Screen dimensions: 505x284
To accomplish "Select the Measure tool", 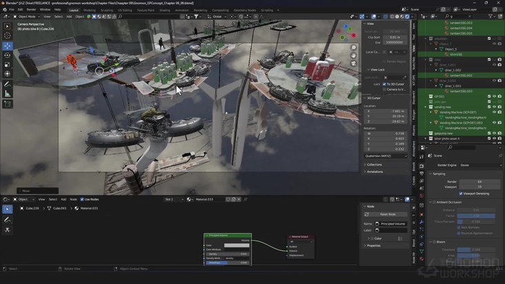I will [x=8, y=93].
